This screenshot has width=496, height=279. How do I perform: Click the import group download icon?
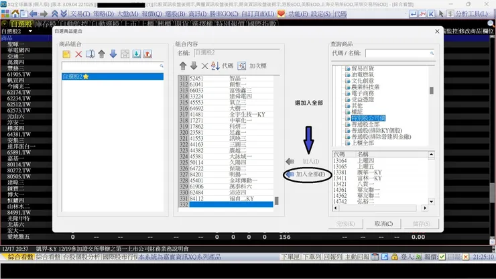point(136,54)
